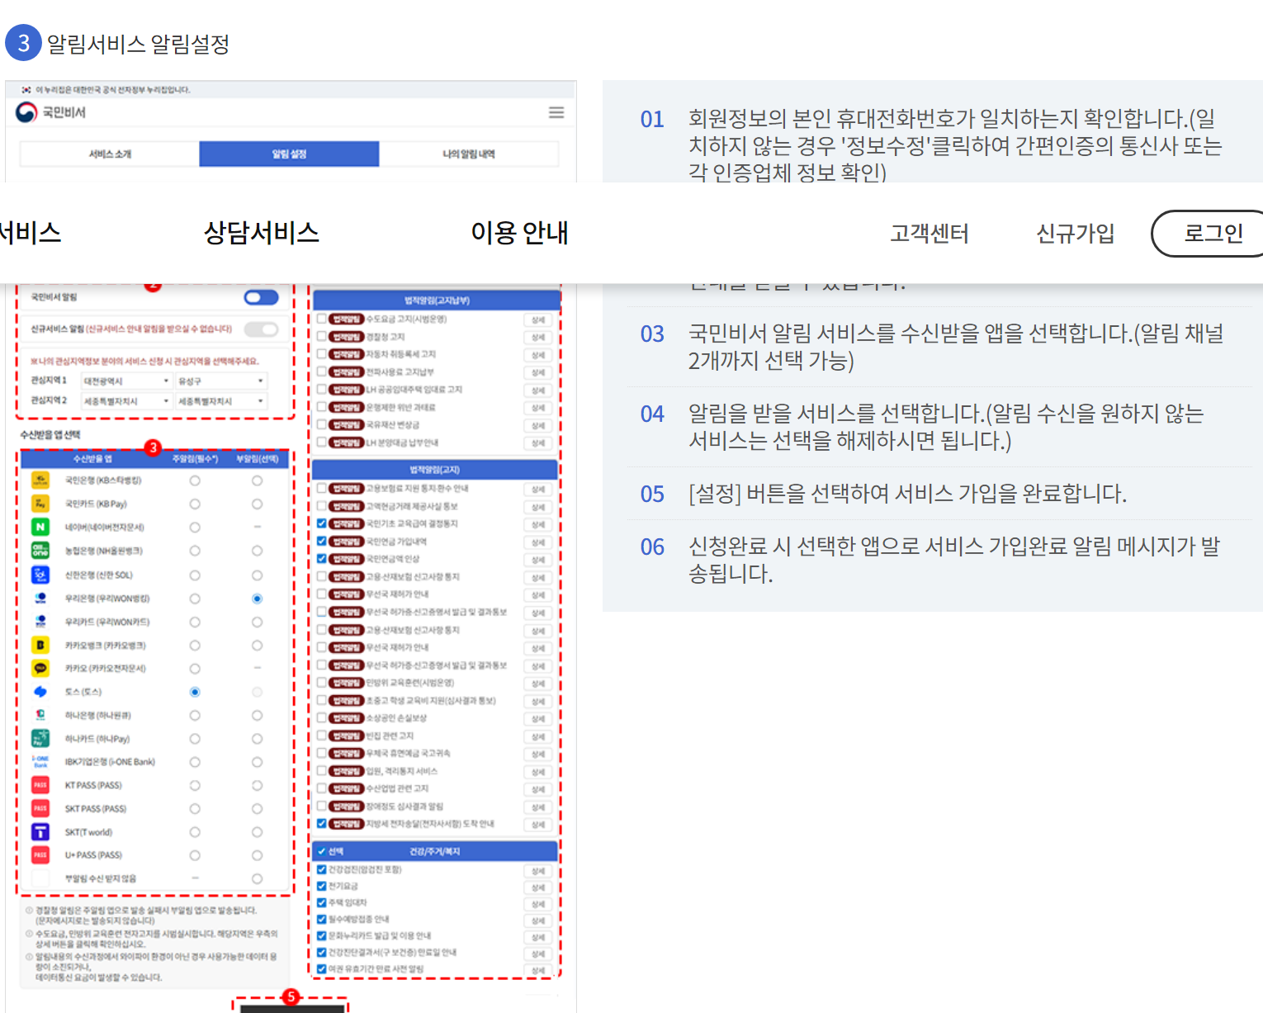Toggle the 신규서비스 알림 switch
The width and height of the screenshot is (1263, 1013).
click(x=261, y=329)
